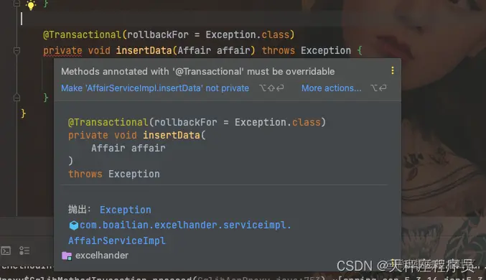This screenshot has width=486, height=280.
Task: Toggle the top gutter fold marker near lightbulb
Action: point(17,4)
